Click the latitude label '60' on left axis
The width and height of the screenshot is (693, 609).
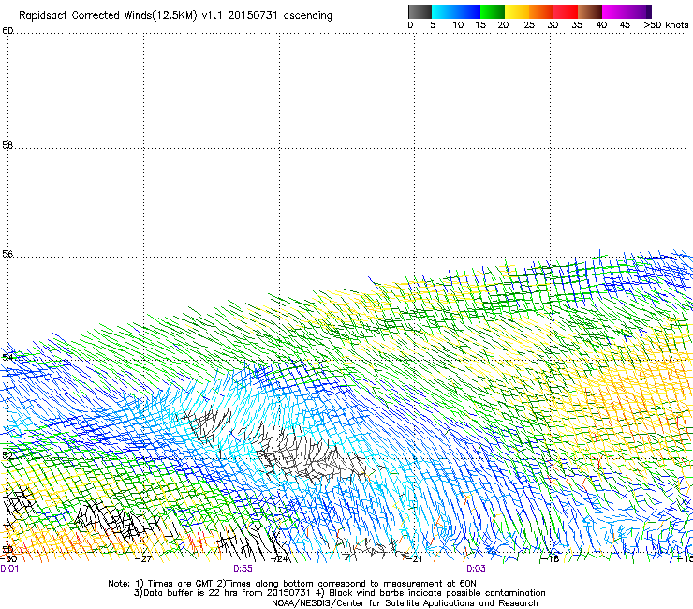(7, 31)
